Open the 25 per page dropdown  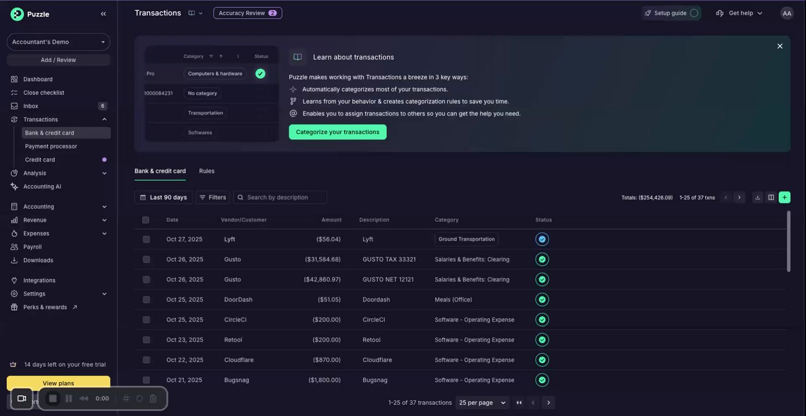pyautogui.click(x=482, y=403)
